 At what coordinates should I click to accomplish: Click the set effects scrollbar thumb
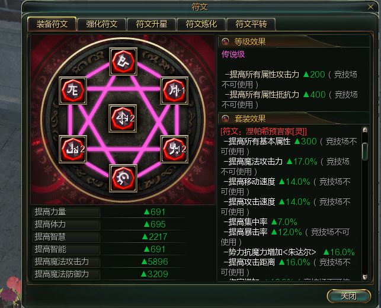[x=365, y=152]
